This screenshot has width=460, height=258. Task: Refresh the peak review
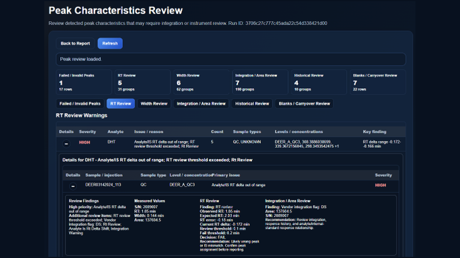(x=110, y=43)
